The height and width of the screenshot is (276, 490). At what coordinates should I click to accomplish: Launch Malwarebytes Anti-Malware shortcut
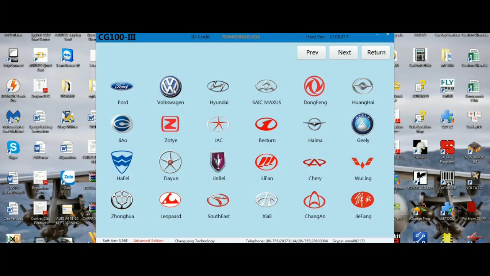pyautogui.click(x=13, y=121)
